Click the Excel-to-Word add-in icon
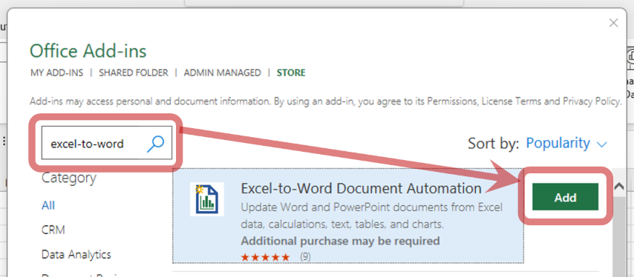Viewport: 634px width, 277px height. tap(207, 198)
